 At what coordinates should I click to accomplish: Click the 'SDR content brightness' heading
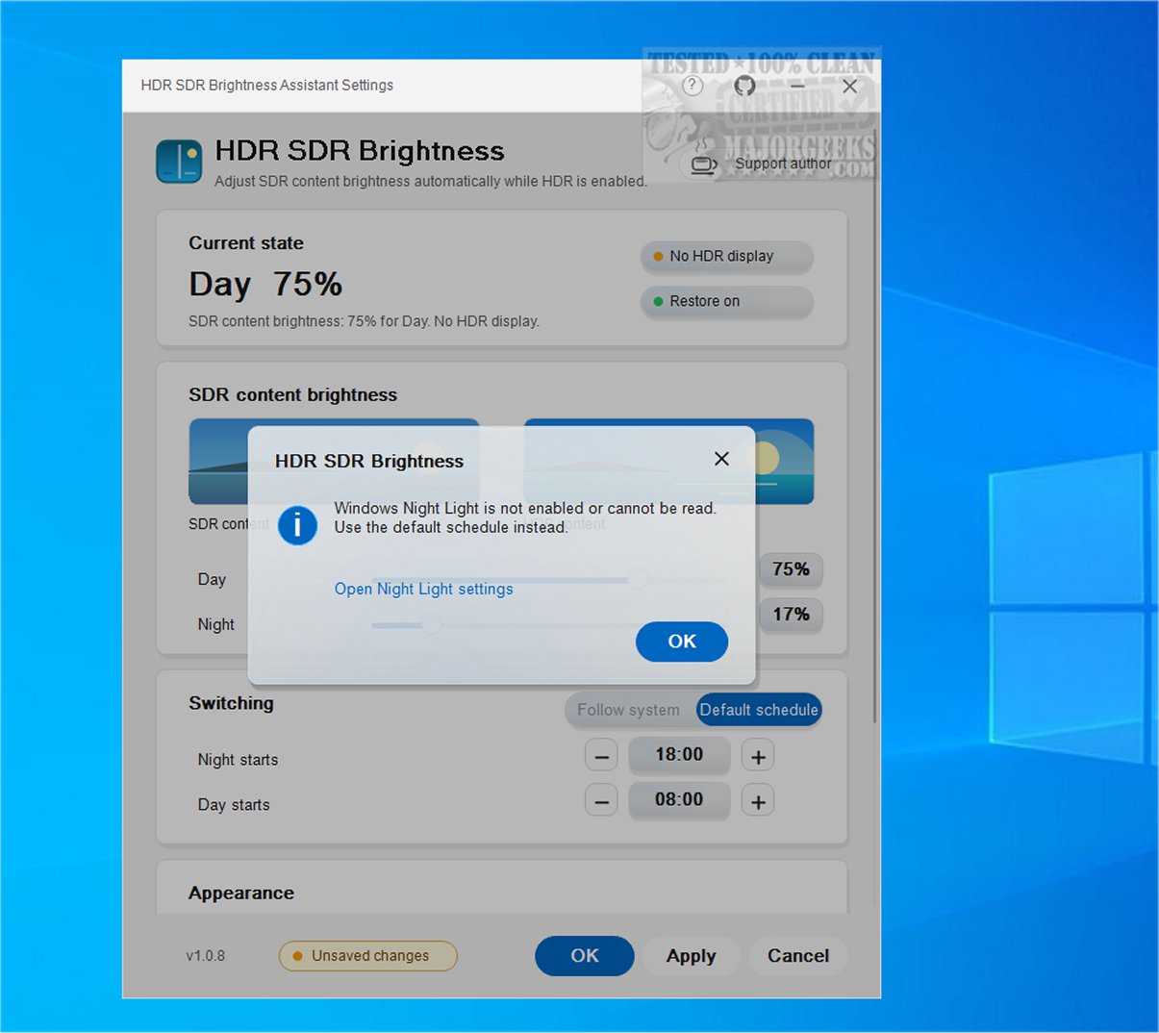[x=292, y=394]
